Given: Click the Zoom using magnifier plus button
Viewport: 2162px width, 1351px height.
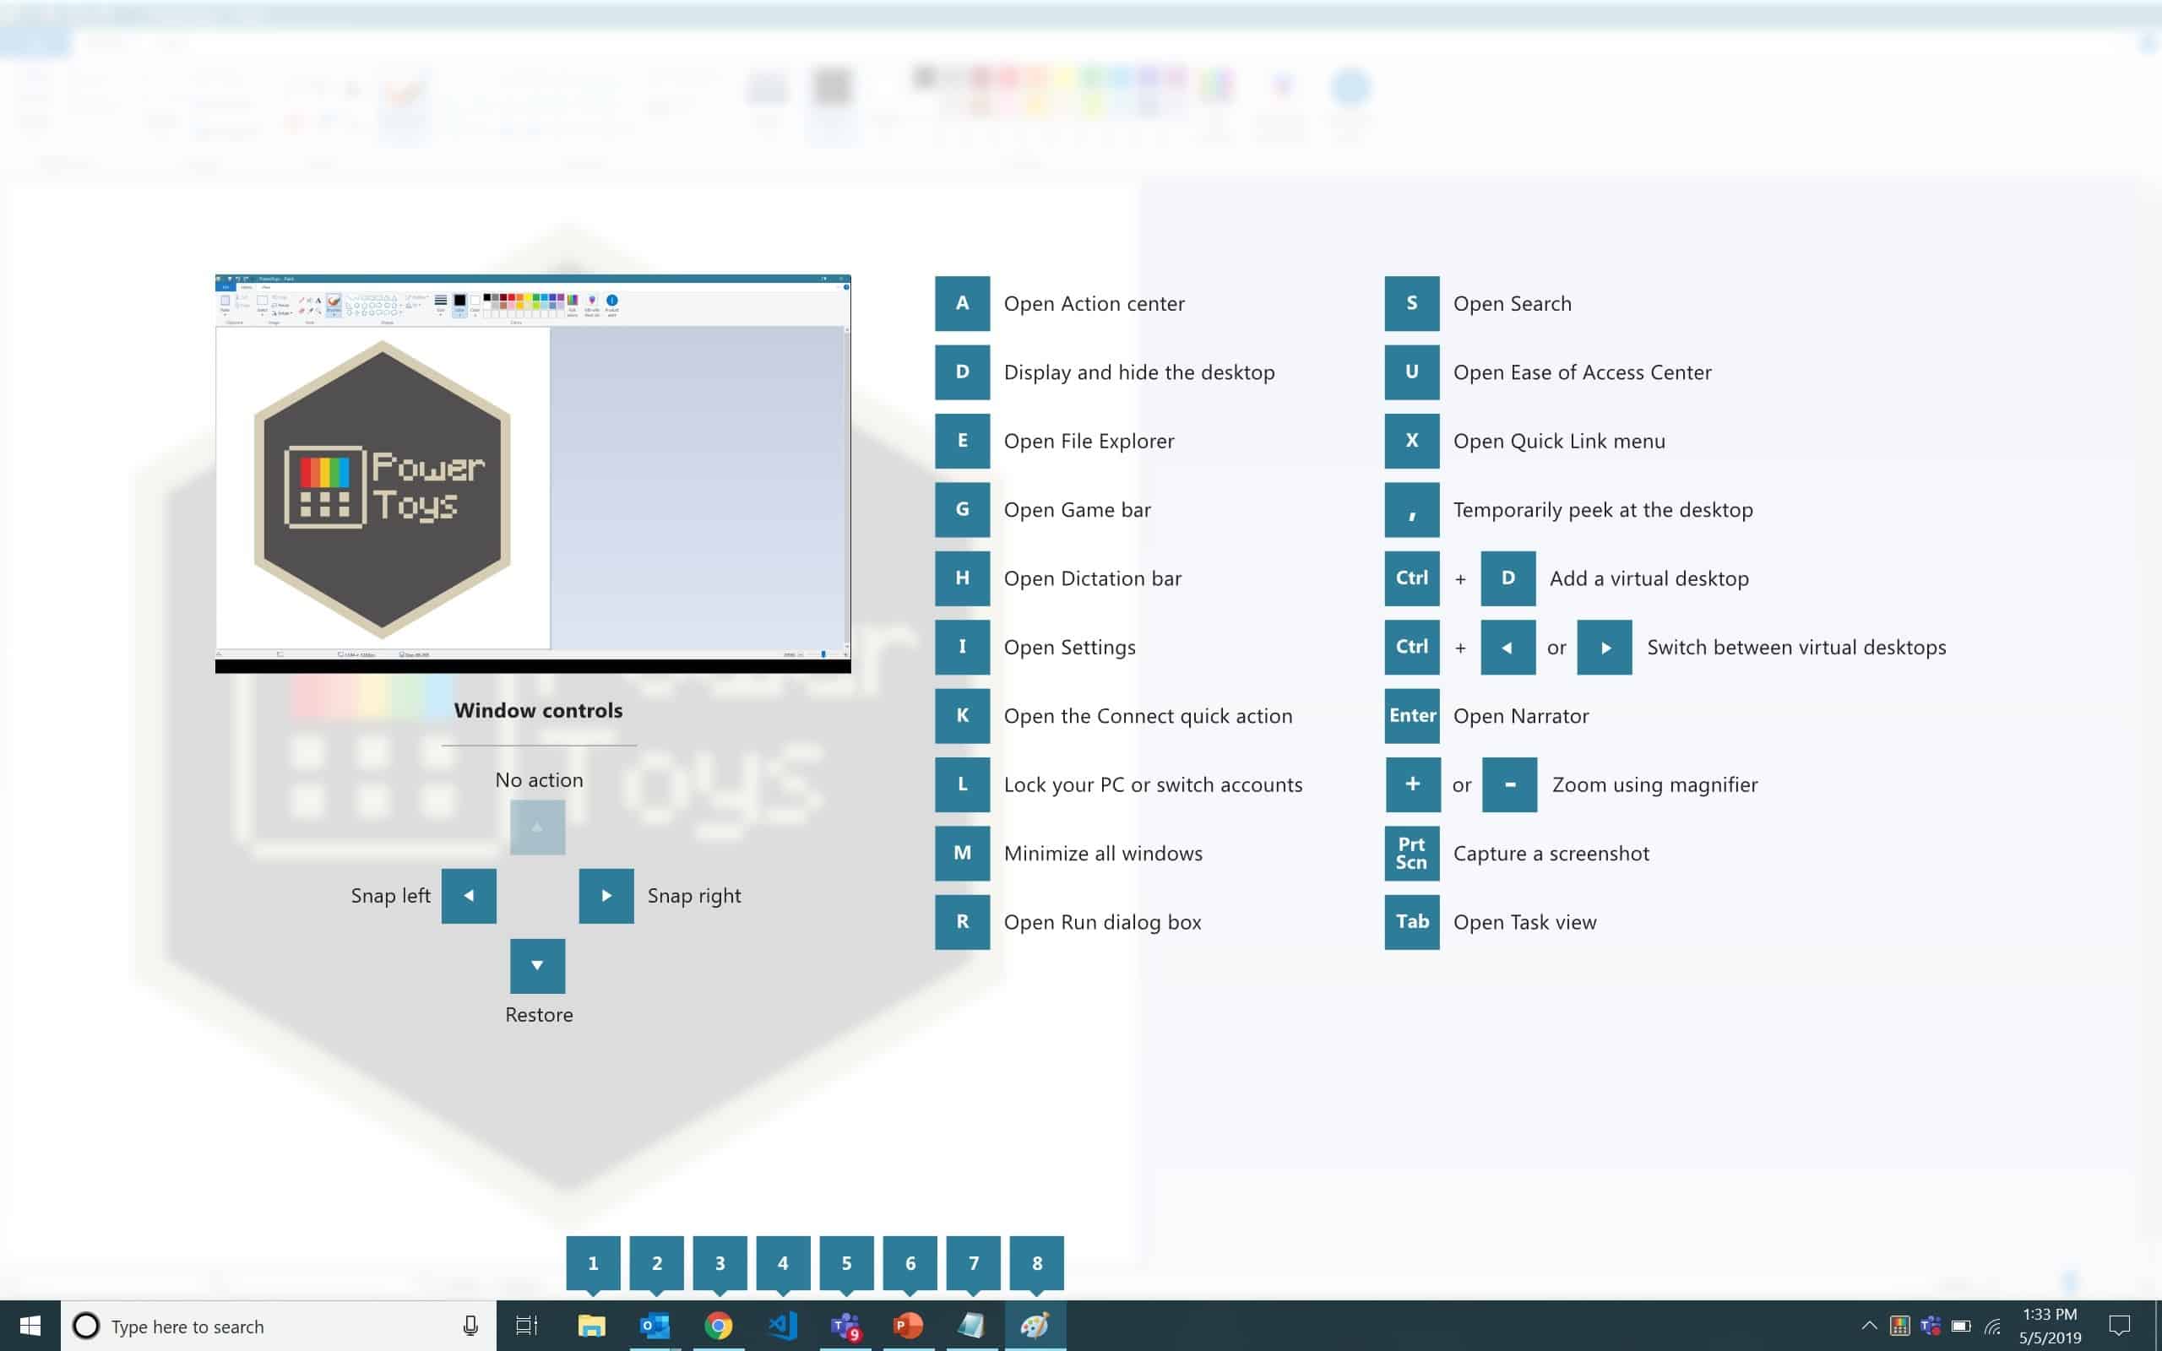Looking at the screenshot, I should (1412, 784).
